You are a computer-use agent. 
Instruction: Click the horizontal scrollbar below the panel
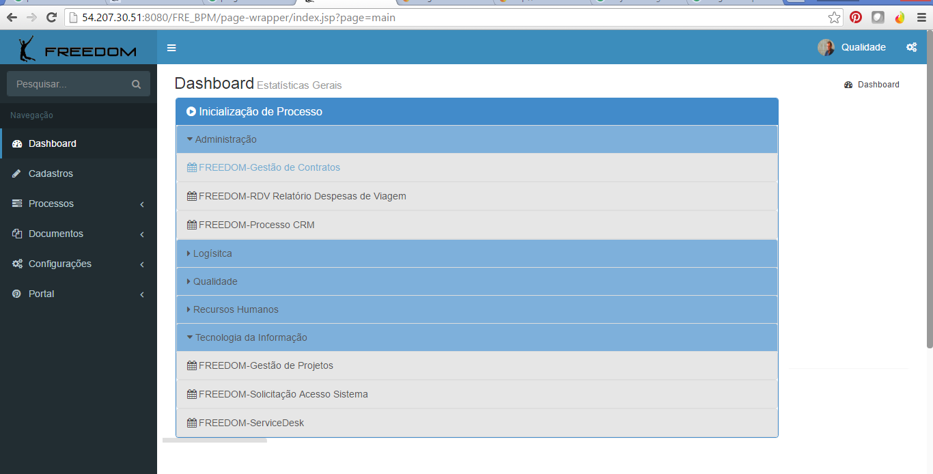(x=214, y=441)
